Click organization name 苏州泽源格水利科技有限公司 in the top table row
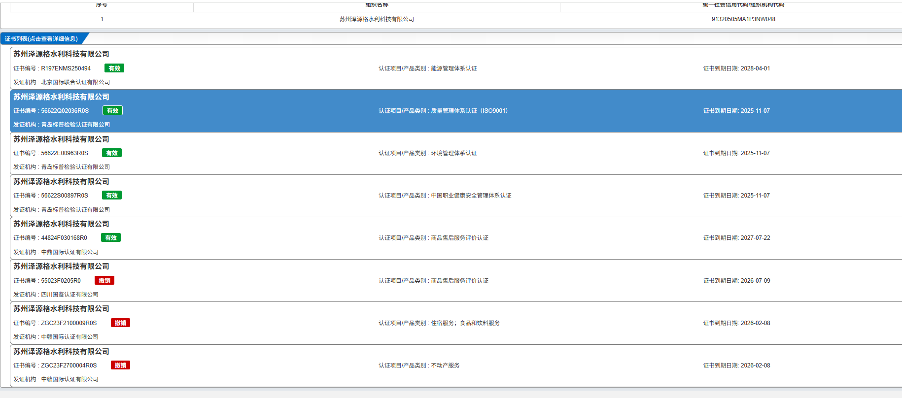Viewport: 902px width, 398px height. (377, 19)
